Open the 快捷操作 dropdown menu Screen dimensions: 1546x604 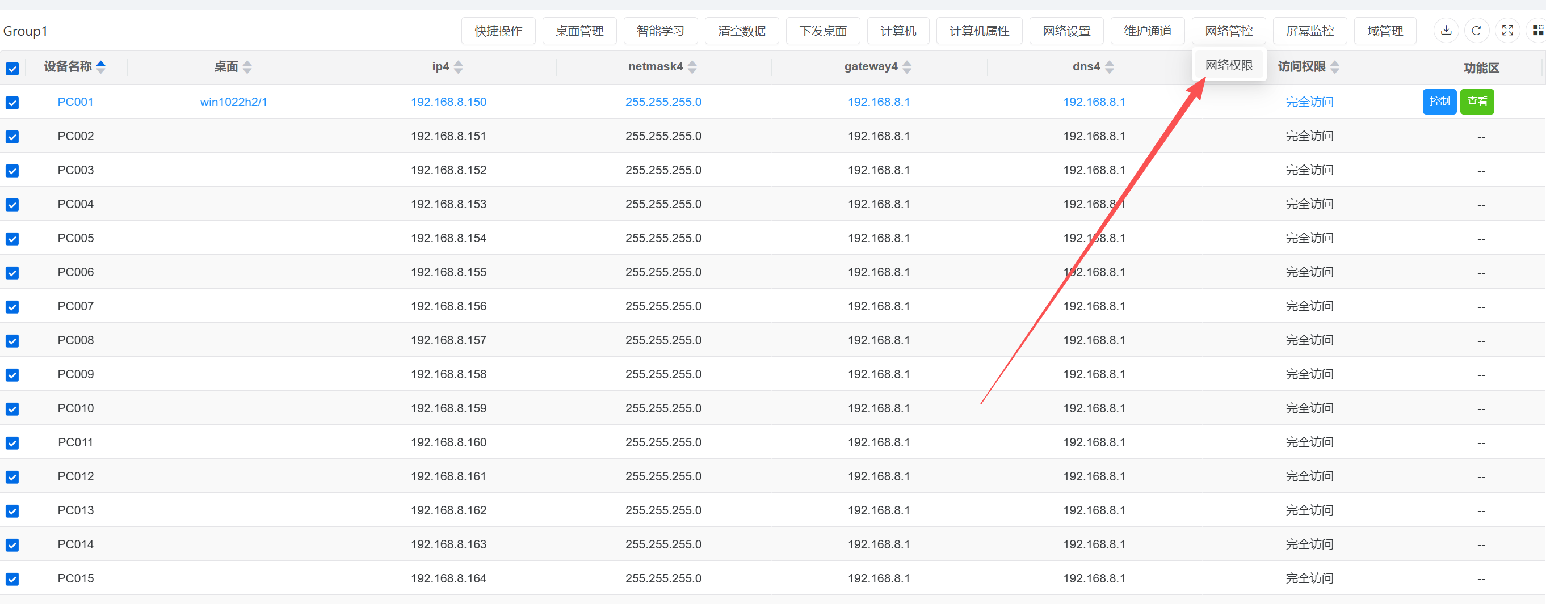[x=498, y=31]
